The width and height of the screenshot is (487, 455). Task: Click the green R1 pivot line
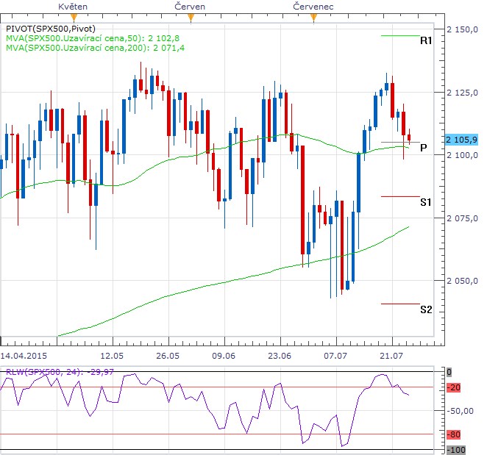click(400, 36)
